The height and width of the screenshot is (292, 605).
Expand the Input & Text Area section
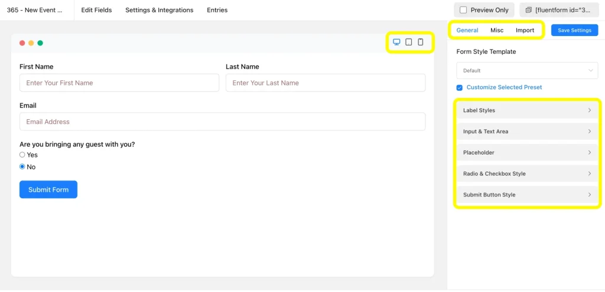pyautogui.click(x=527, y=132)
